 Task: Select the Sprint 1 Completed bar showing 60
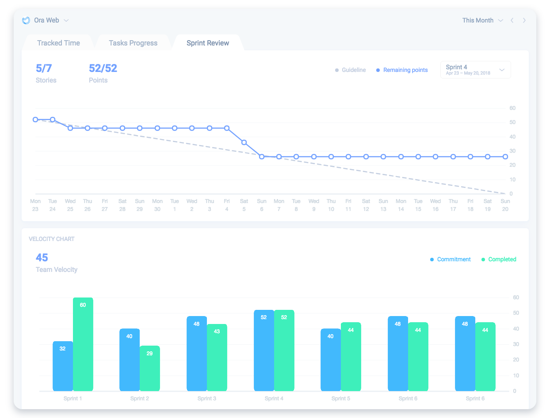[x=83, y=344]
